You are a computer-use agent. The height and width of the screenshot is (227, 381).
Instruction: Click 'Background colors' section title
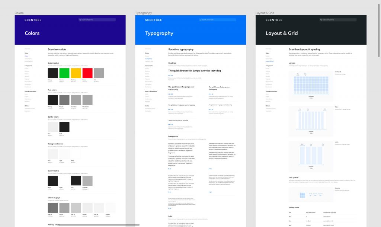coord(55,144)
